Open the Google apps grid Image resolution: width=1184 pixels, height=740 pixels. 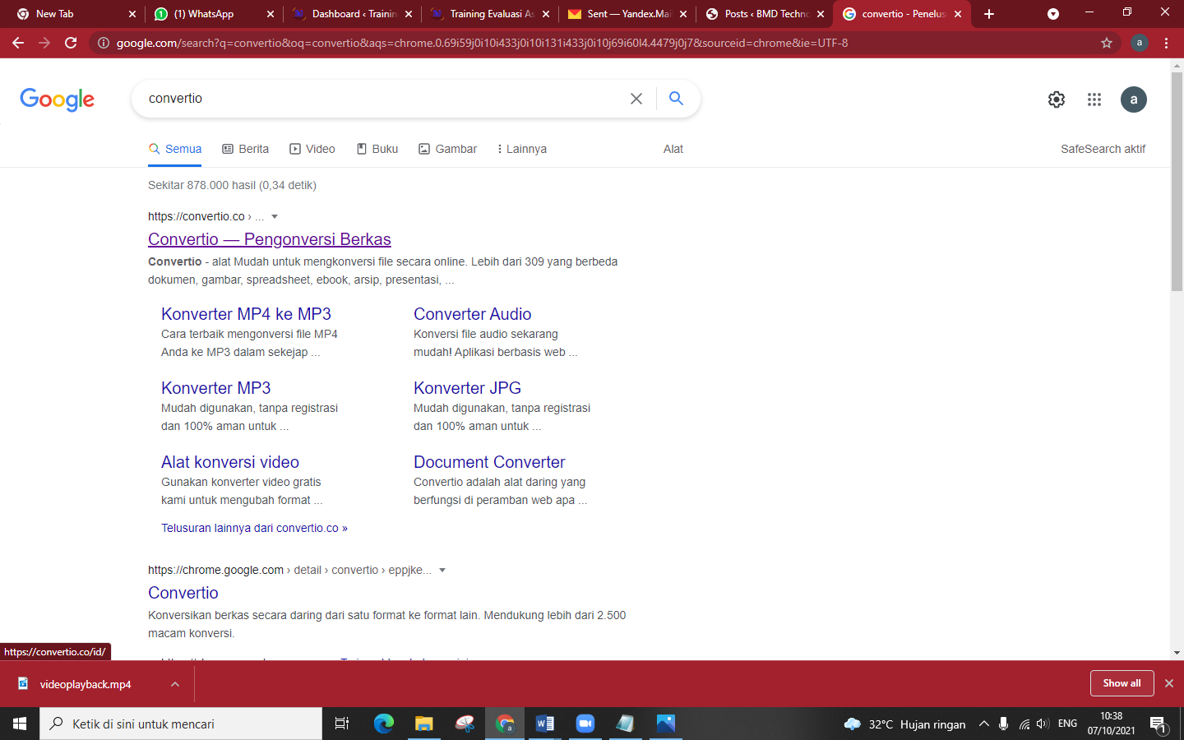pyautogui.click(x=1094, y=99)
